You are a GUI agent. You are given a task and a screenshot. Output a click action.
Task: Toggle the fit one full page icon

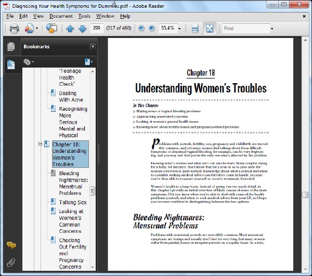(210, 29)
